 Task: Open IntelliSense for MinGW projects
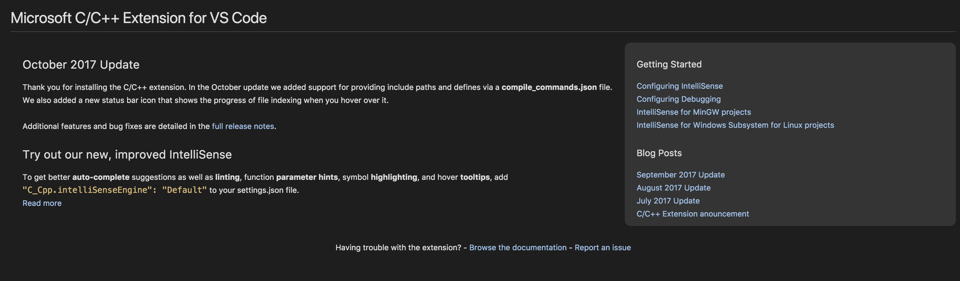pyautogui.click(x=693, y=112)
